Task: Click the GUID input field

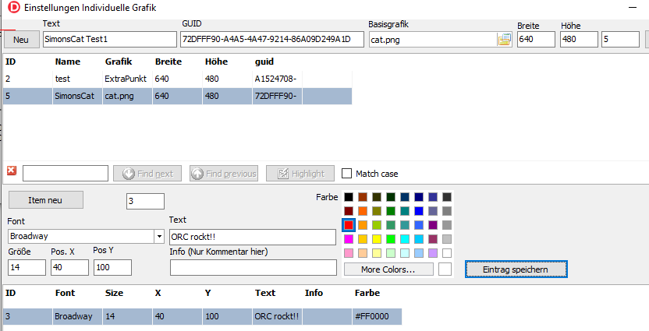Action: point(271,40)
